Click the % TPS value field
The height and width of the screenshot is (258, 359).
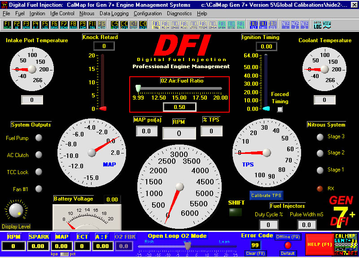[x=211, y=131]
